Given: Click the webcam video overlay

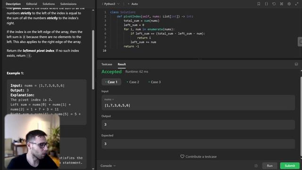Looking at the screenshot, I should pos(32,142).
